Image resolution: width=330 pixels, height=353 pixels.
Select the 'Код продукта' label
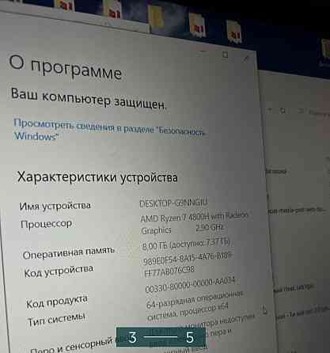click(x=57, y=302)
